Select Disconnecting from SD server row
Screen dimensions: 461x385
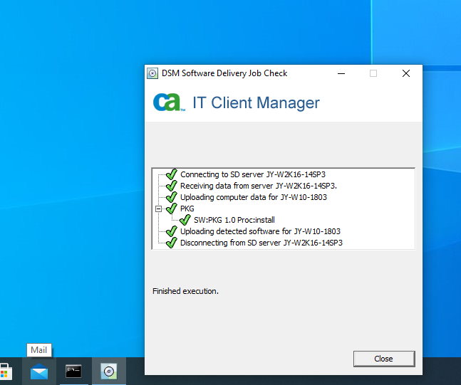261,243
